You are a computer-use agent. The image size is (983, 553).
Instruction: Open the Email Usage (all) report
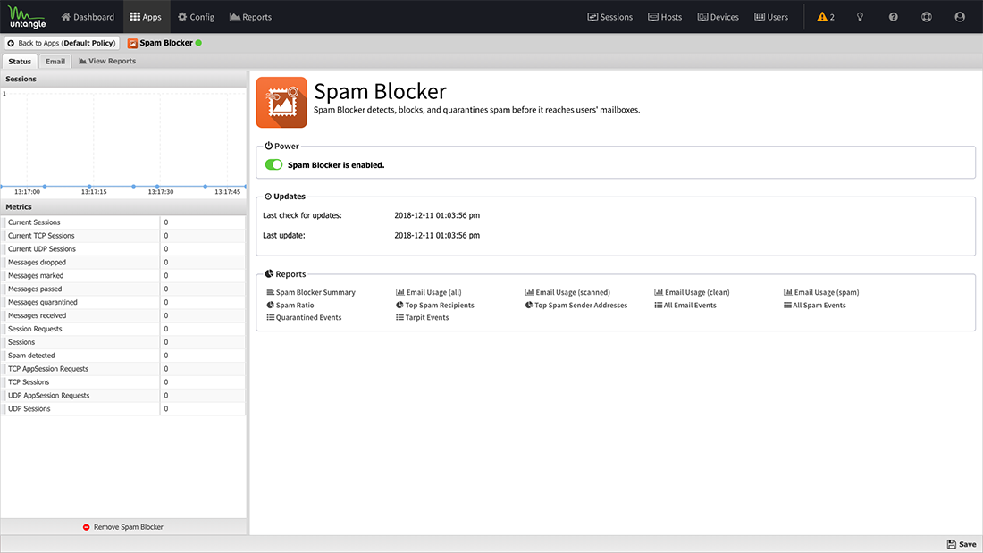click(429, 292)
